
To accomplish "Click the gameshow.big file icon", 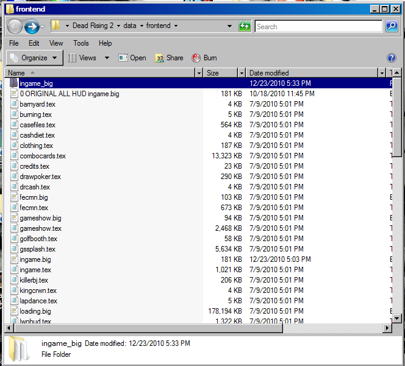I will pyautogui.click(x=14, y=217).
